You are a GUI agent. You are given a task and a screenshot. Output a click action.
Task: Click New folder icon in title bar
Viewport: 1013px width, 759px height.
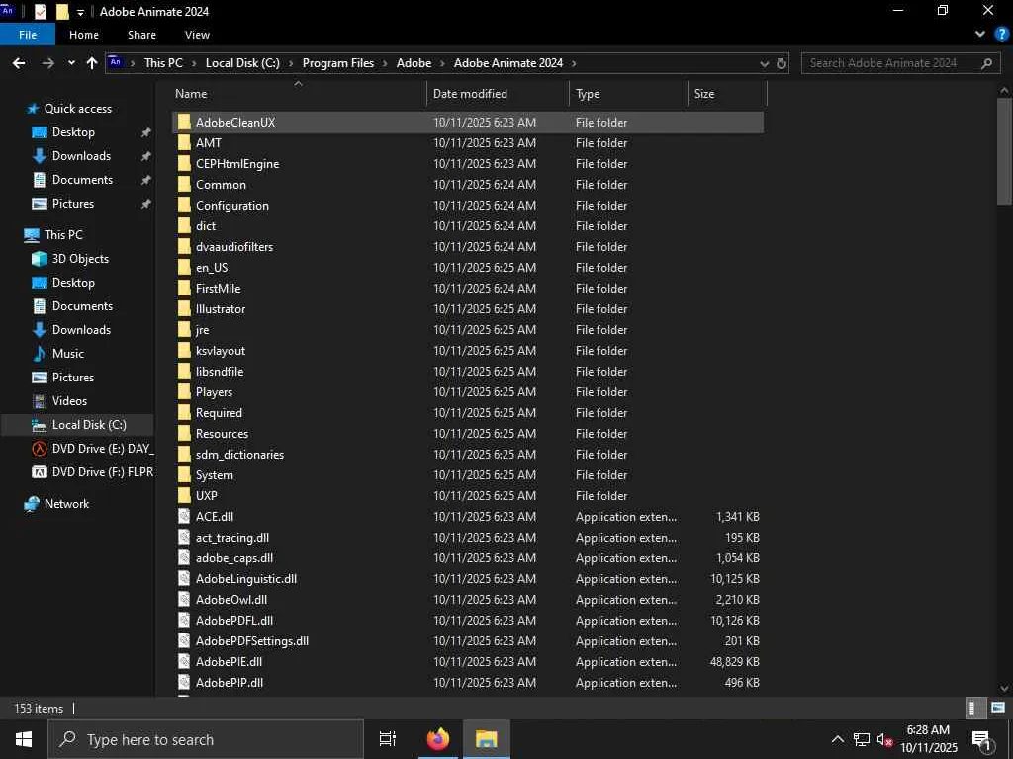(62, 12)
